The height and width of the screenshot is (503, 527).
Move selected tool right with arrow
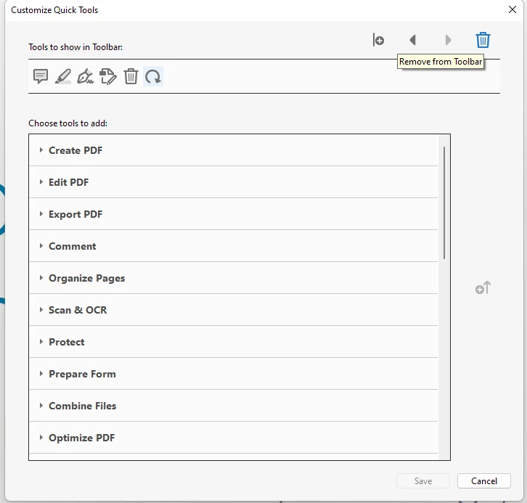point(448,40)
